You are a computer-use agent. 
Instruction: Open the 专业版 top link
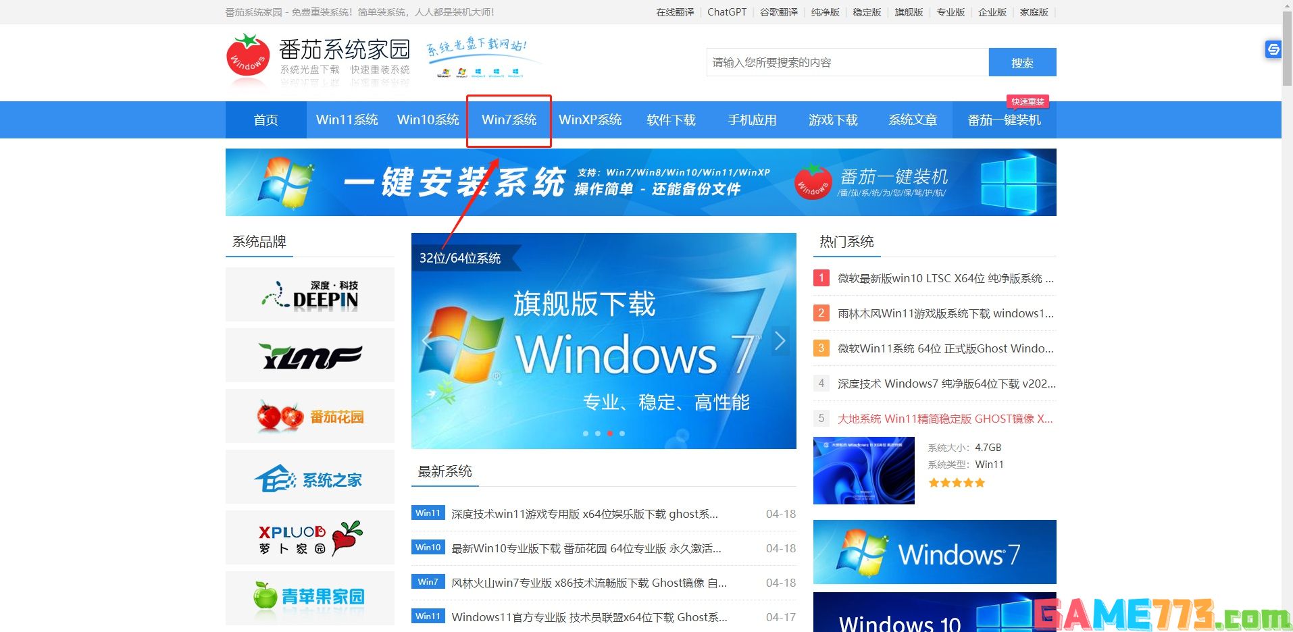950,12
